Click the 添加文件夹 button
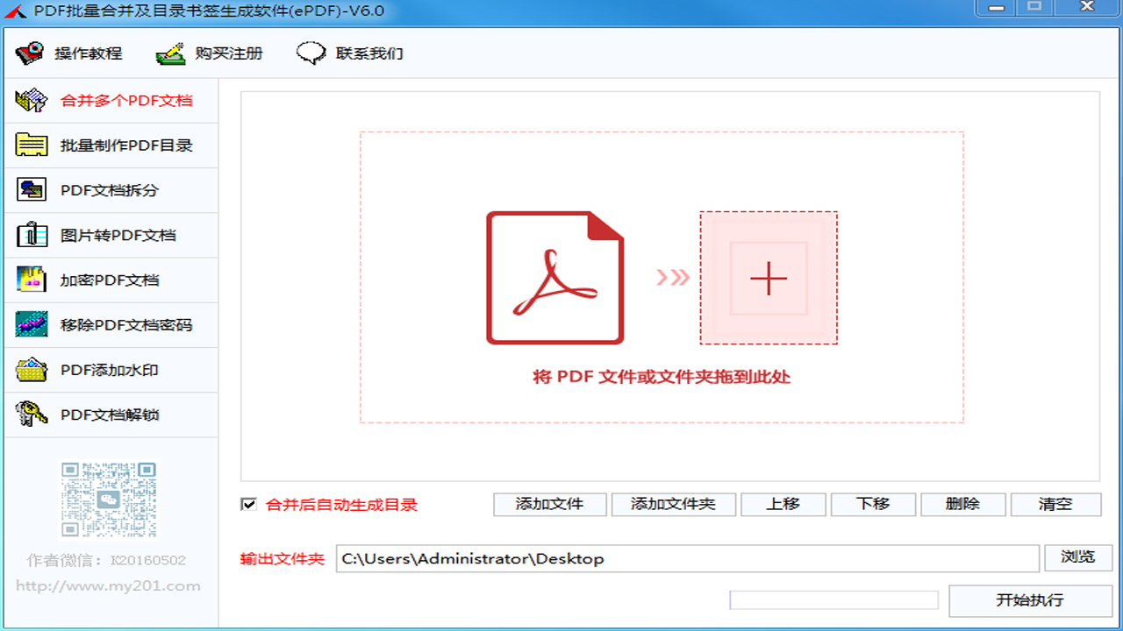Viewport: 1123px width, 631px height. tap(673, 504)
